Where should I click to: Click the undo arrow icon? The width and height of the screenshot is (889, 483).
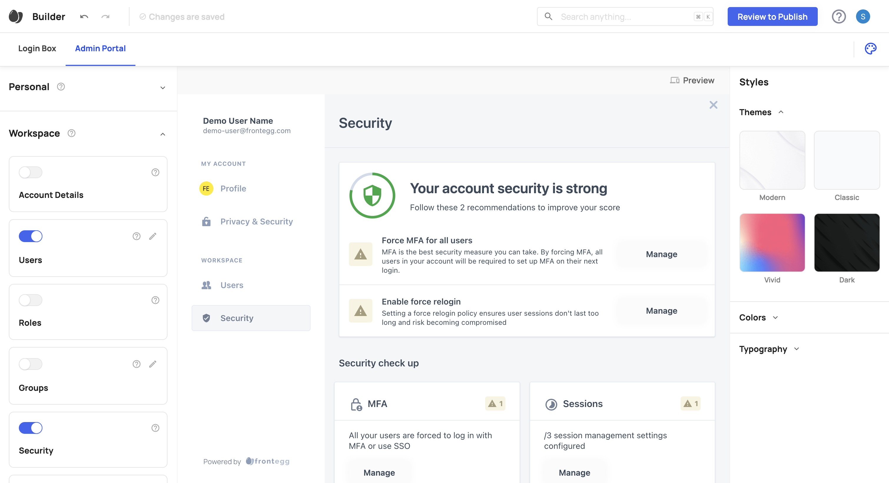tap(84, 16)
